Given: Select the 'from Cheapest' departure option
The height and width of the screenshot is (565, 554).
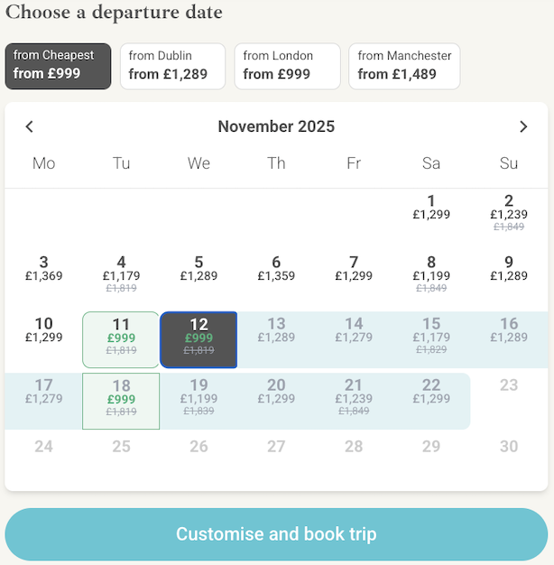Looking at the screenshot, I should [58, 66].
